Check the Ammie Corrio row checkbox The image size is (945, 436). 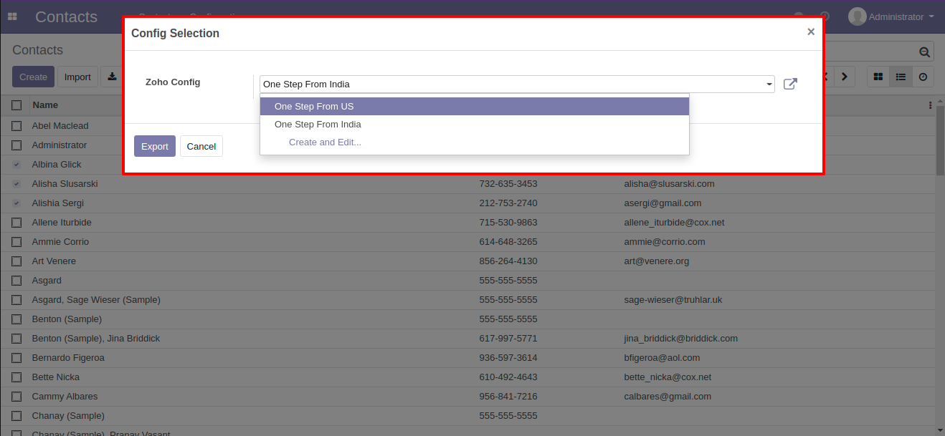coord(16,242)
